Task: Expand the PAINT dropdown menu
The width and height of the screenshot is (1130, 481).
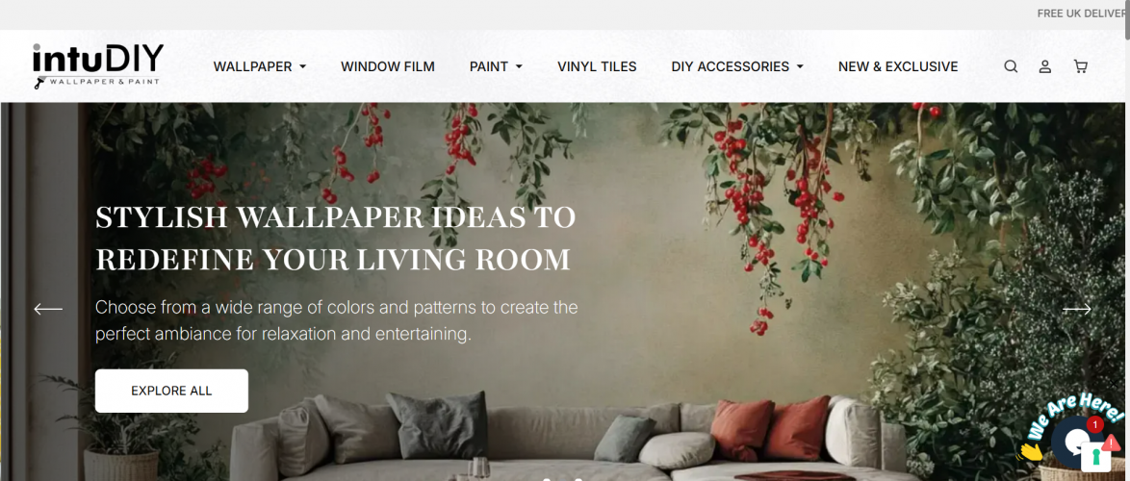Action: click(496, 67)
